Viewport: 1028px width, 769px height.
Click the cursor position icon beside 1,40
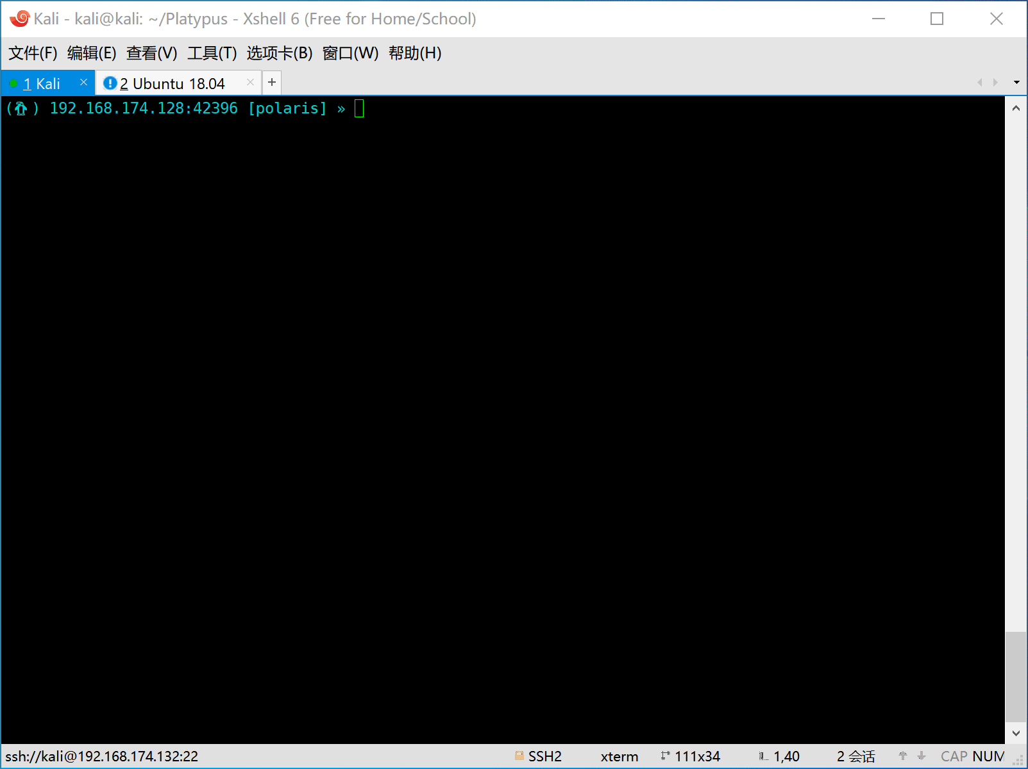click(763, 756)
